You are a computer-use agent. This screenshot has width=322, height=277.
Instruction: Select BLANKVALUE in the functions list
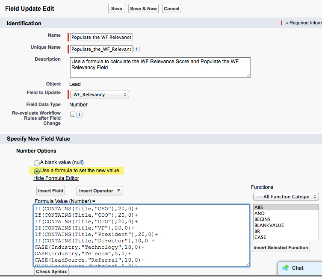click(286, 225)
